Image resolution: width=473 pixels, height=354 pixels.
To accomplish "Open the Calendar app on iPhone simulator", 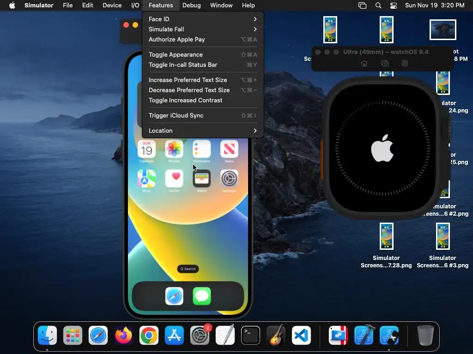I will [x=146, y=149].
